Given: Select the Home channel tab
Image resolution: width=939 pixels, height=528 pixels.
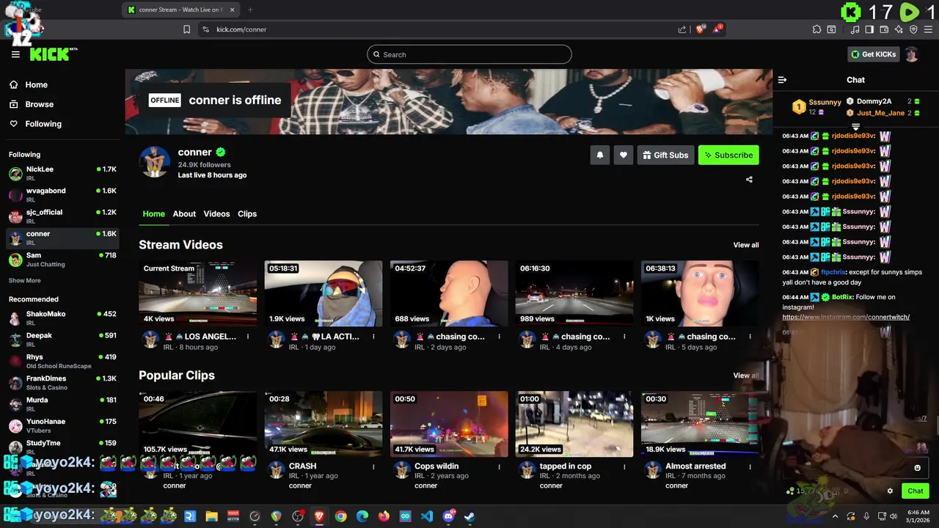Looking at the screenshot, I should [x=153, y=214].
